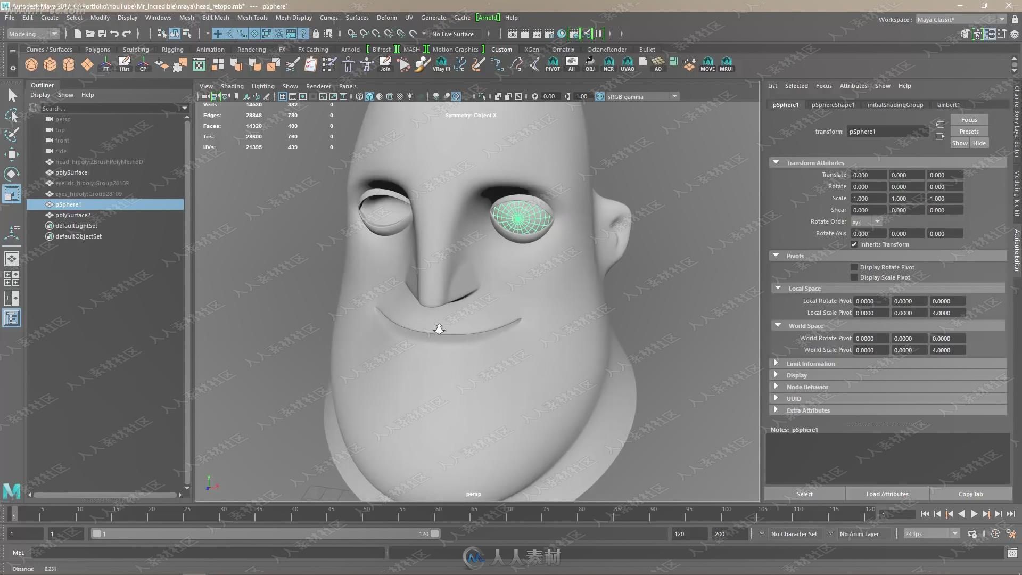The height and width of the screenshot is (575, 1022).
Task: Switch to the lambert1 tab
Action: tap(947, 105)
